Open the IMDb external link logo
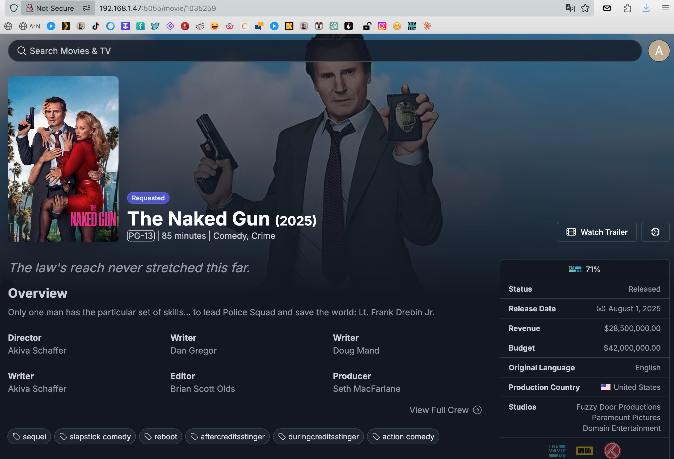 pyautogui.click(x=584, y=450)
